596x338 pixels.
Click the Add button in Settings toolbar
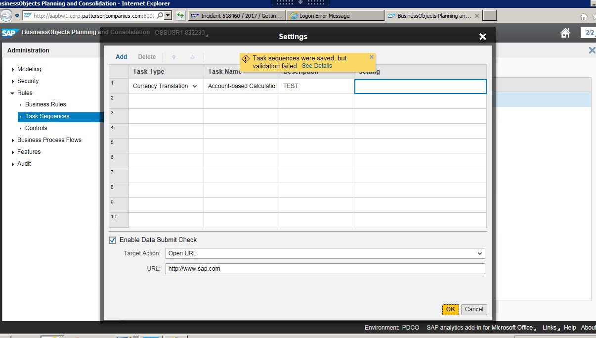(x=121, y=57)
